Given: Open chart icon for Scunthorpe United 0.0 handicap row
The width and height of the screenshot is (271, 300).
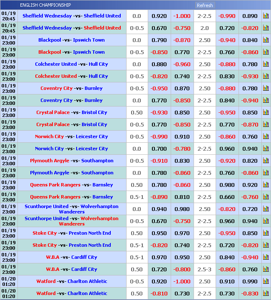Looking at the screenshot, I should tap(266, 209).
